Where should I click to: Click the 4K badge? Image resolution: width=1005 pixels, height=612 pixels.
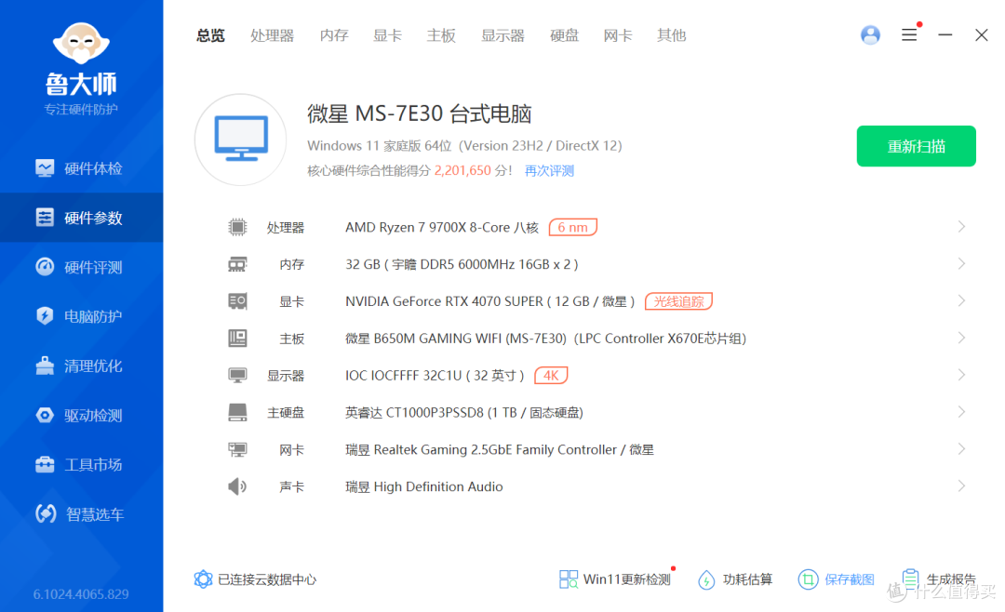[551, 375]
